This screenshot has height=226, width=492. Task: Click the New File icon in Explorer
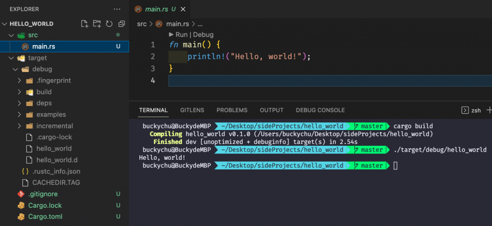click(85, 24)
